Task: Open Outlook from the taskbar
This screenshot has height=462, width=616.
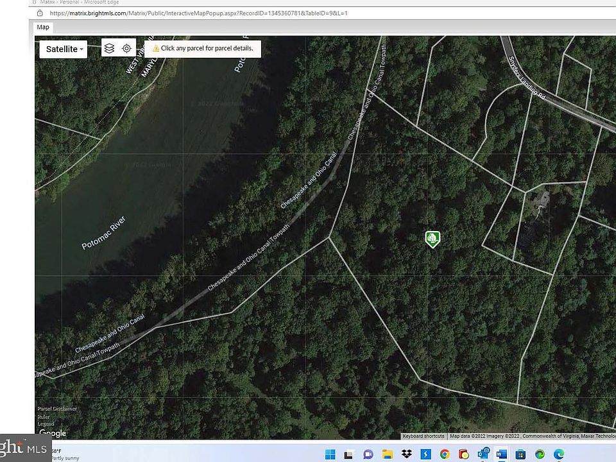Action: [x=482, y=454]
